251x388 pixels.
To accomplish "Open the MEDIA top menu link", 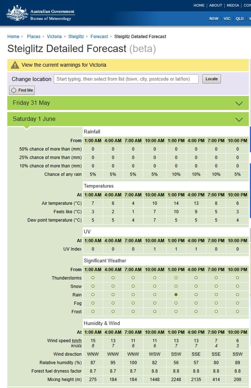I will 233,5.
